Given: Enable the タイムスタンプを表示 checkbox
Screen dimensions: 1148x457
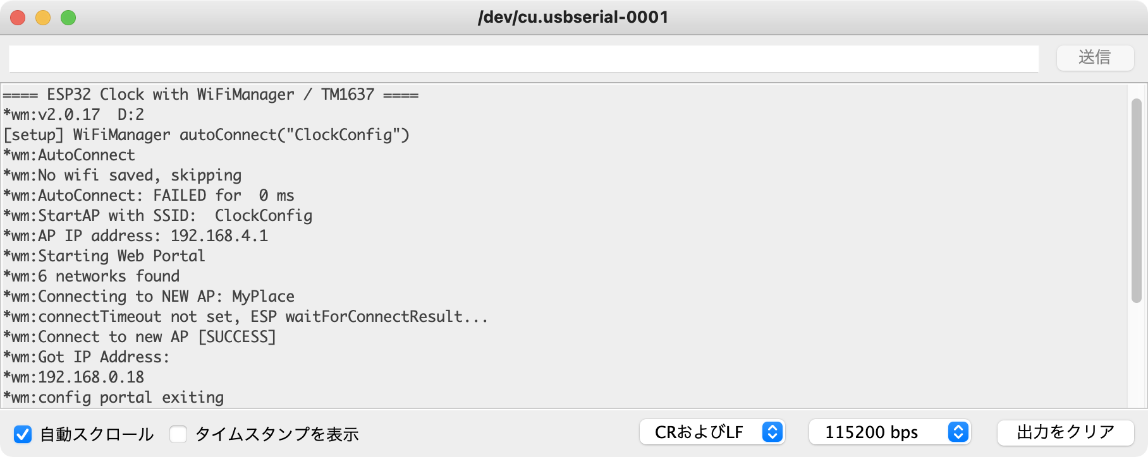Looking at the screenshot, I should [178, 434].
